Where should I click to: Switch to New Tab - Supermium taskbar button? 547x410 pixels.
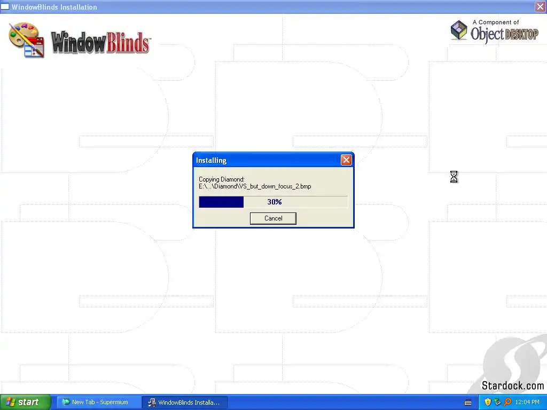98,402
